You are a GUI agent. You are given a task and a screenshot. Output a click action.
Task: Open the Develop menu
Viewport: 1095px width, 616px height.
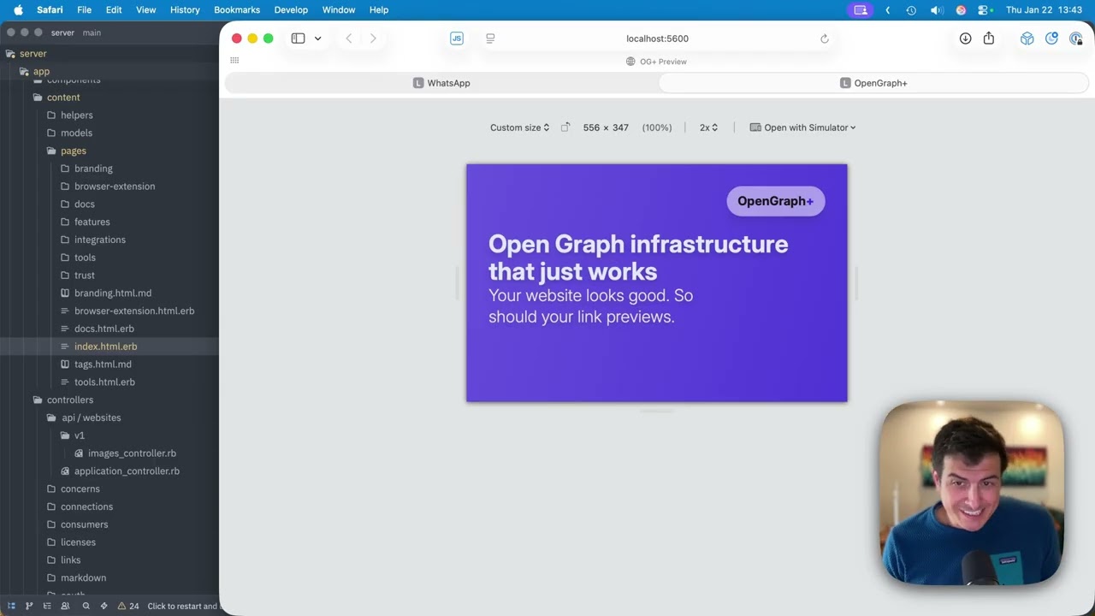coord(291,9)
